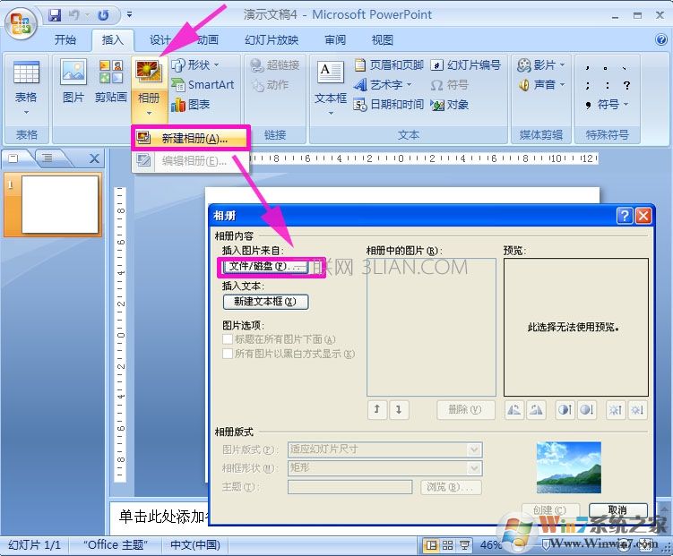Rotate picture right in album dialog

[536, 410]
